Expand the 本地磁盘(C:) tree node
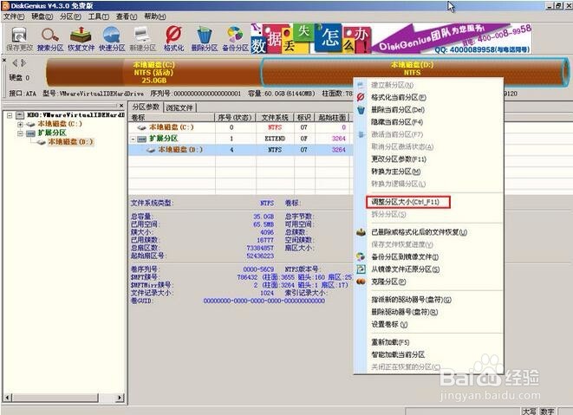This screenshot has height=415, width=573. 20,124
